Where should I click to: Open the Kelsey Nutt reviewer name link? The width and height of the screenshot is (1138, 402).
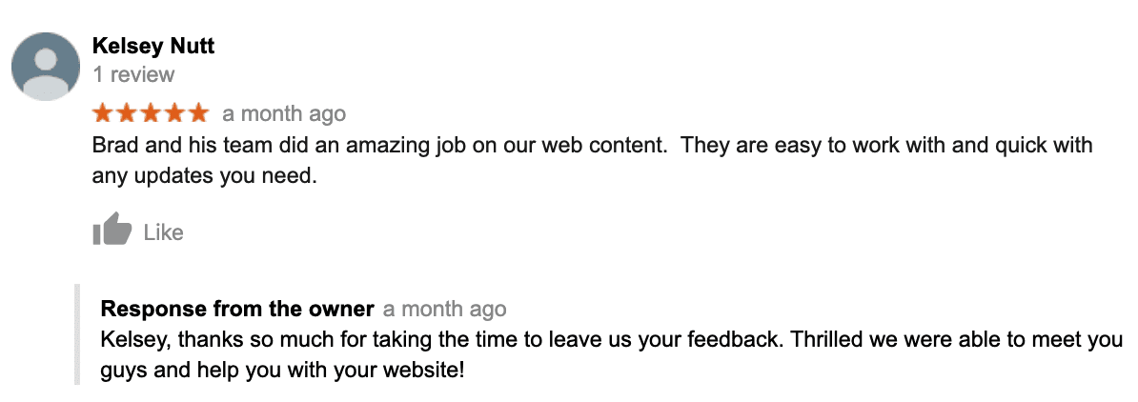pos(153,47)
